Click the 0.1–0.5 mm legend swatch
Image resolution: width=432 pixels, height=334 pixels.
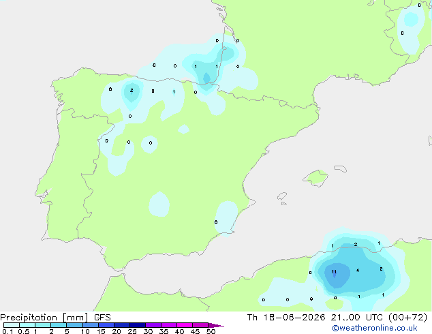click(x=12, y=325)
